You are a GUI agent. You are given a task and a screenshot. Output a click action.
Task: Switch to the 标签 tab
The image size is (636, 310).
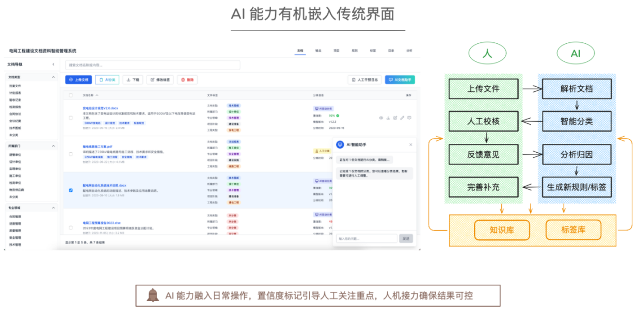click(x=373, y=51)
